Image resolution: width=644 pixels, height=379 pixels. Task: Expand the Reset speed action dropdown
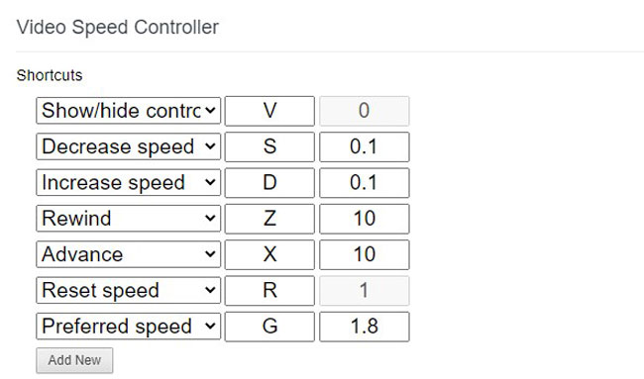coord(128,290)
